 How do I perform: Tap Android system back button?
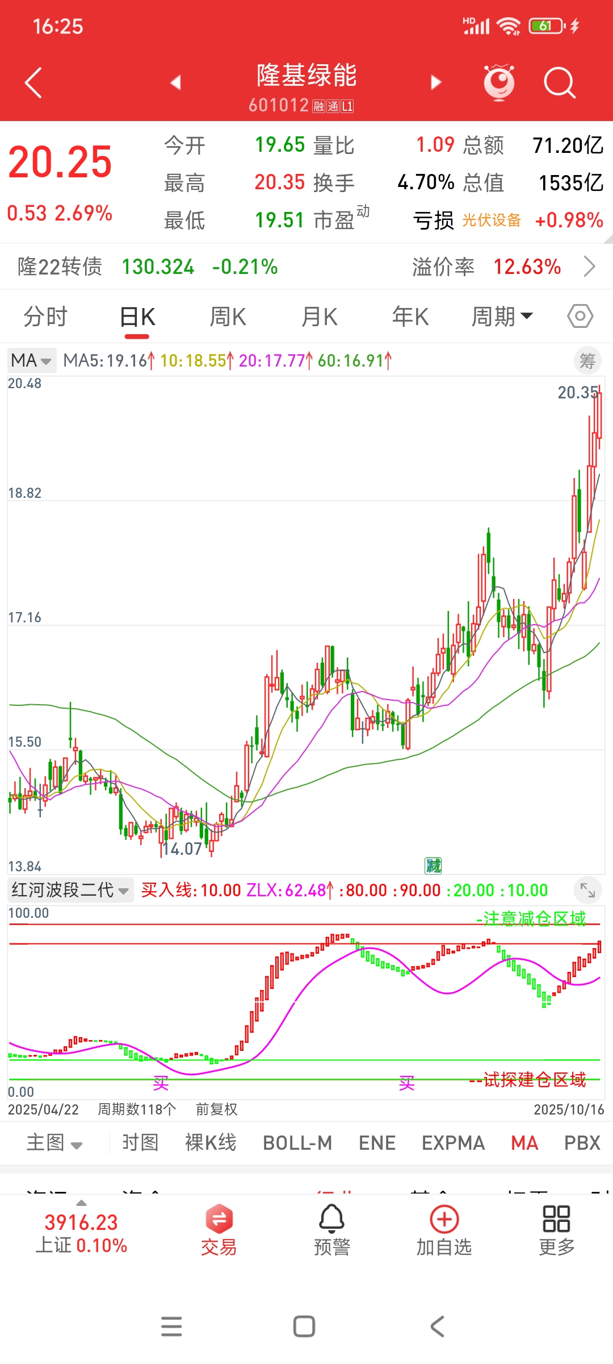point(437,1326)
